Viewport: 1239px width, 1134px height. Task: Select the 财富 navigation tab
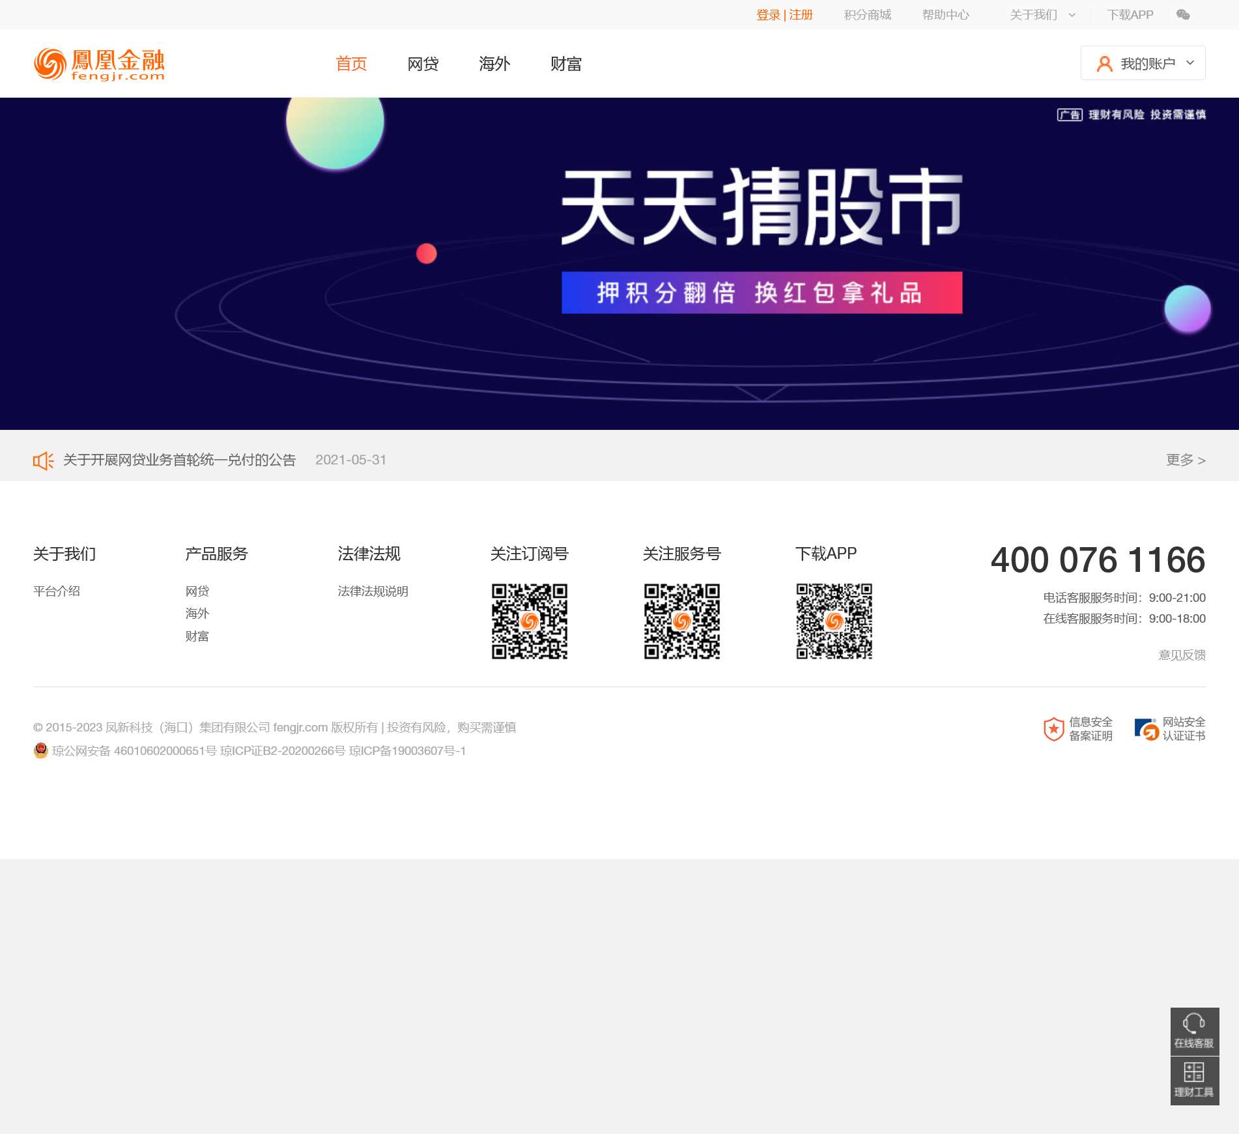coord(566,64)
